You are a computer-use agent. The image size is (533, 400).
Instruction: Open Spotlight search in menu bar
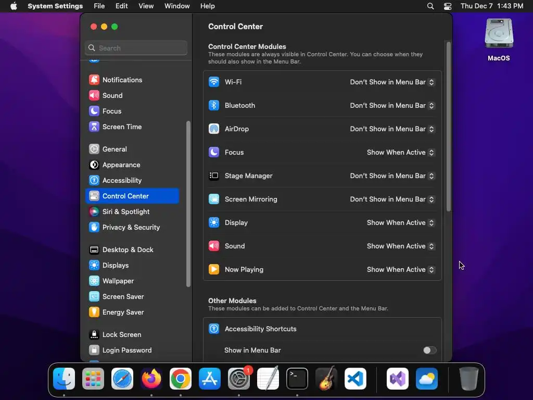430,6
